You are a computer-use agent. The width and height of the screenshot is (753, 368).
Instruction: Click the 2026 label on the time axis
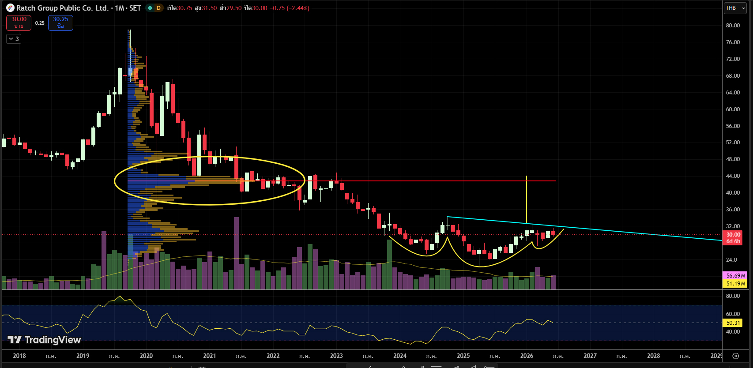527,356
